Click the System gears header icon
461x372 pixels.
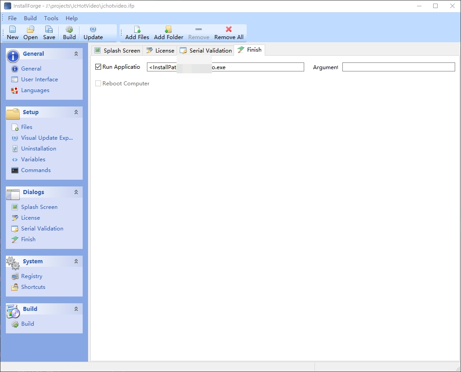[13, 263]
